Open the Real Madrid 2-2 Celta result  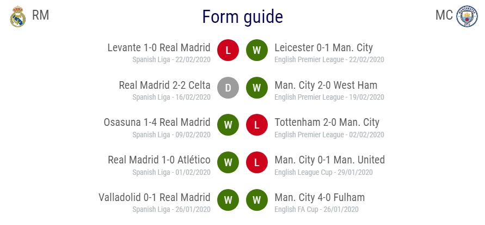pyautogui.click(x=164, y=85)
